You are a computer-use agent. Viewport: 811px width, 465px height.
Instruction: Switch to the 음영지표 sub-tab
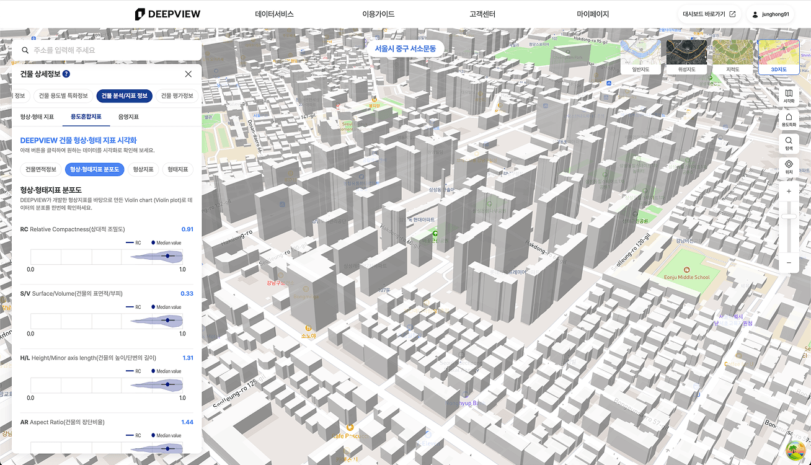pos(128,117)
